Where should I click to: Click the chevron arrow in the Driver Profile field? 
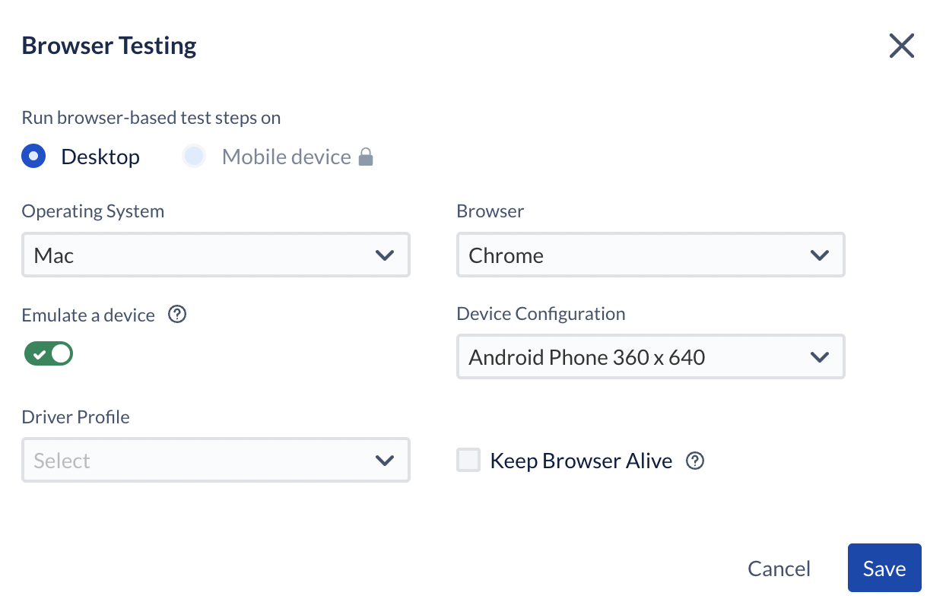click(385, 461)
